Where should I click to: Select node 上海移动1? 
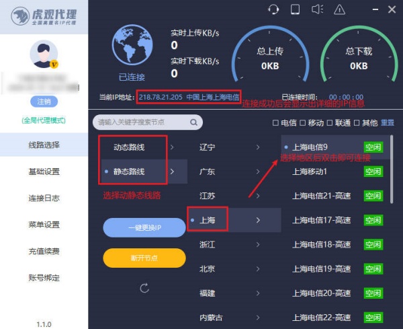click(310, 172)
